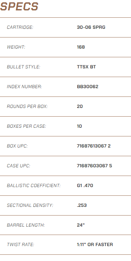Click the TTSX BT bullet style value

(86, 67)
